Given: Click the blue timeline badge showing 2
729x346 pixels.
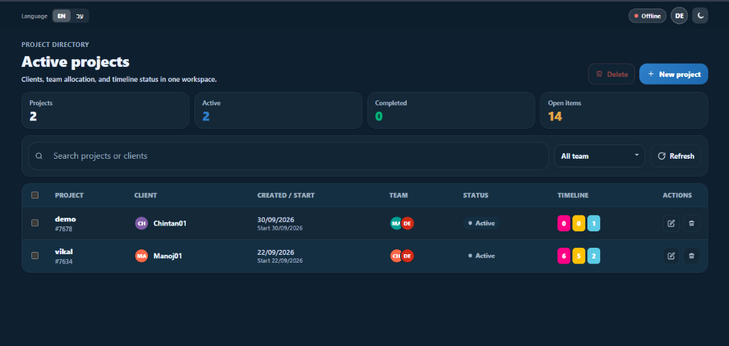Looking at the screenshot, I should click(594, 256).
